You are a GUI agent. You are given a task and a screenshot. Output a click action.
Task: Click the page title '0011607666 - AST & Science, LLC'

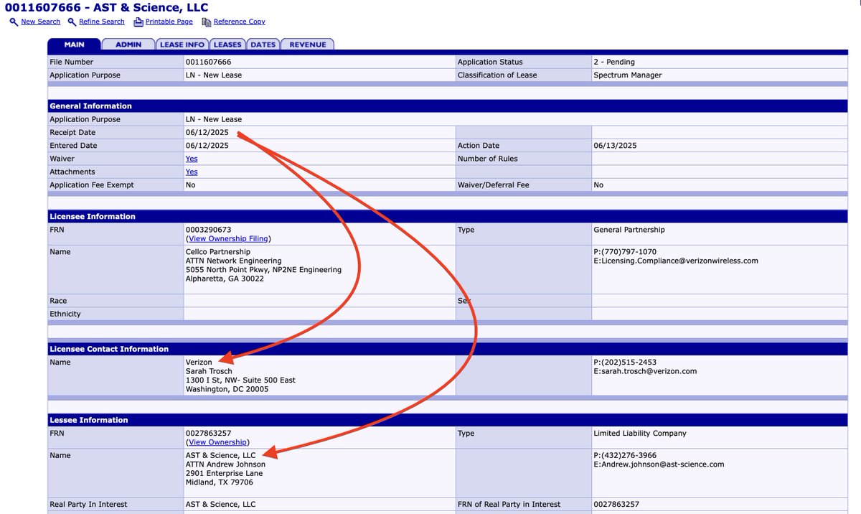(106, 8)
